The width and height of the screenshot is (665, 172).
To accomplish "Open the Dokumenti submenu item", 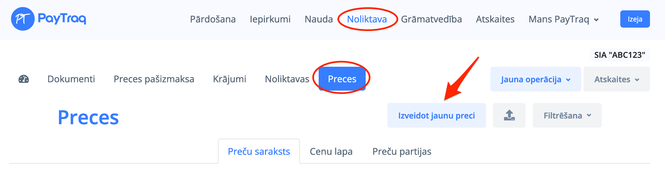I will coord(71,79).
